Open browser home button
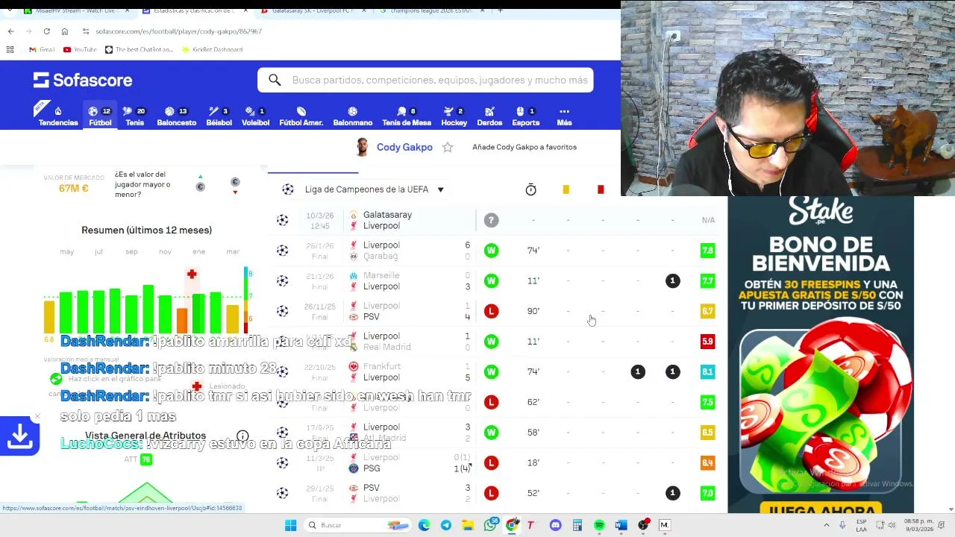The height and width of the screenshot is (537, 955). click(x=64, y=31)
